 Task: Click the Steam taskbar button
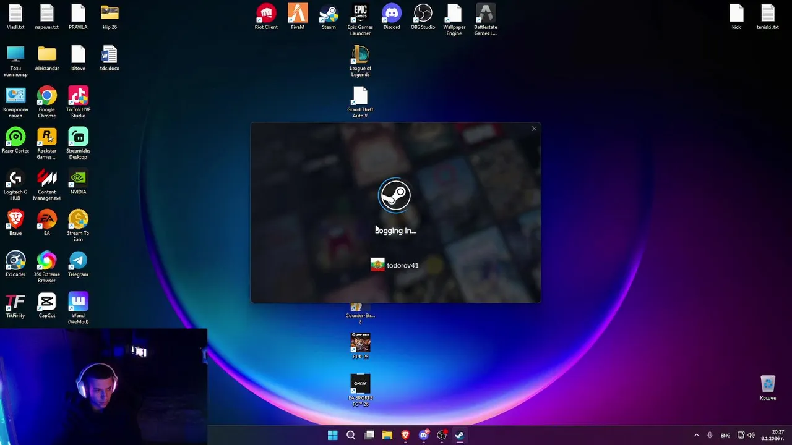coord(460,435)
